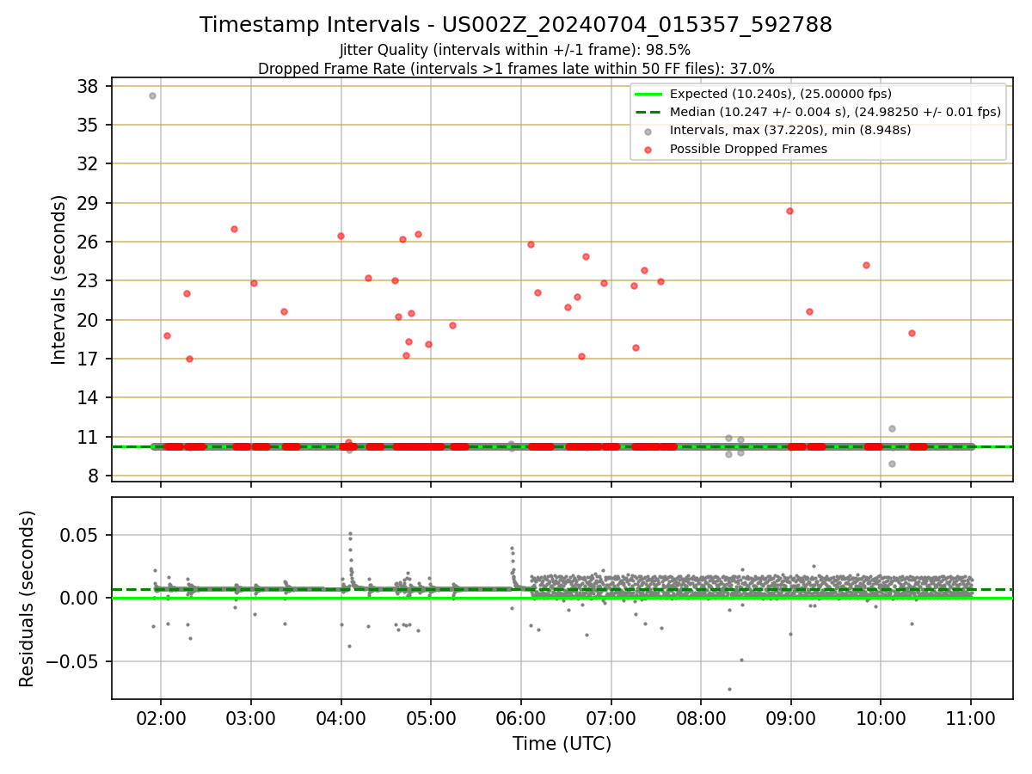Click the 09:00 x-axis tick label
1032x774 pixels.
[791, 719]
